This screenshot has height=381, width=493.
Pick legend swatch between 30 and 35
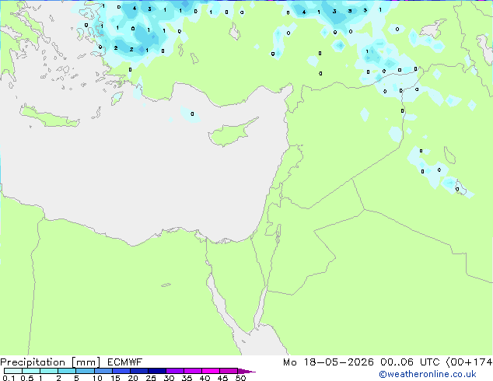coord(174,371)
